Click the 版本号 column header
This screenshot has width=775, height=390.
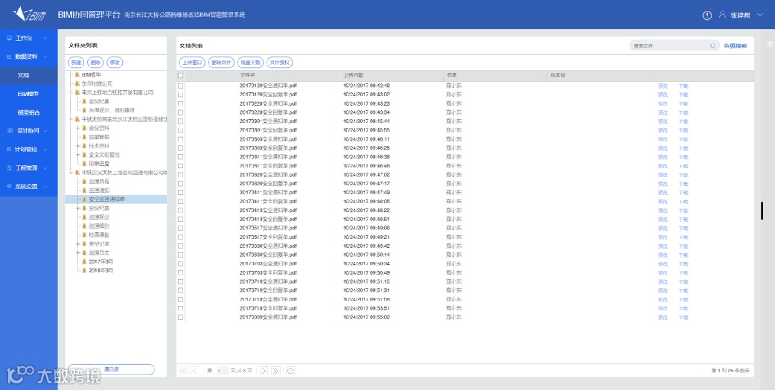coord(558,76)
